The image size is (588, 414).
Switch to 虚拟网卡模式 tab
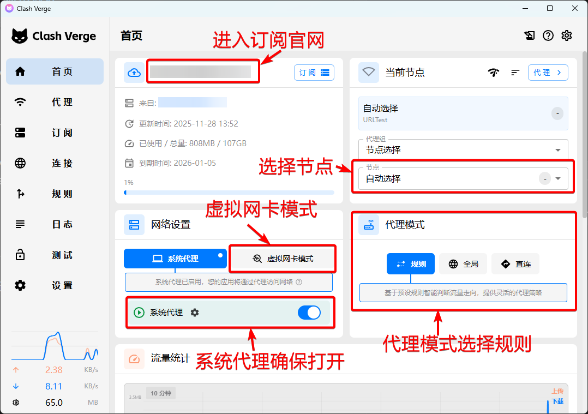coord(283,259)
